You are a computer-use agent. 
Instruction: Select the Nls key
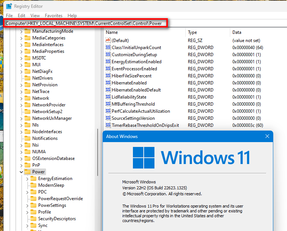click(36, 125)
